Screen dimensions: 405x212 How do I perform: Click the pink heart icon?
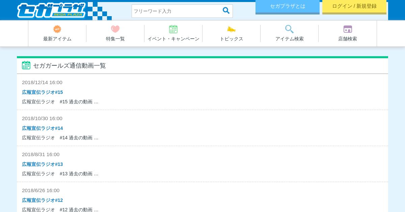point(115,29)
